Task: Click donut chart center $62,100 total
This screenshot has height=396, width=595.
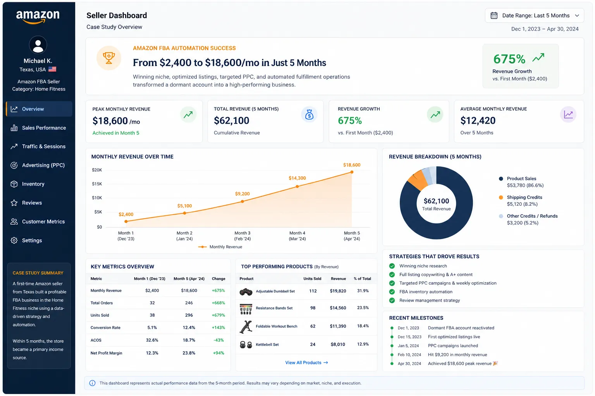Action: pyautogui.click(x=437, y=204)
